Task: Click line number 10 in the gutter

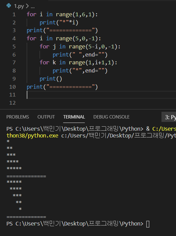Action: click(x=12, y=87)
